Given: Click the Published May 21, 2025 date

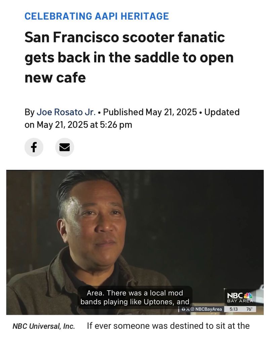Looking at the screenshot, I should click(x=150, y=112).
